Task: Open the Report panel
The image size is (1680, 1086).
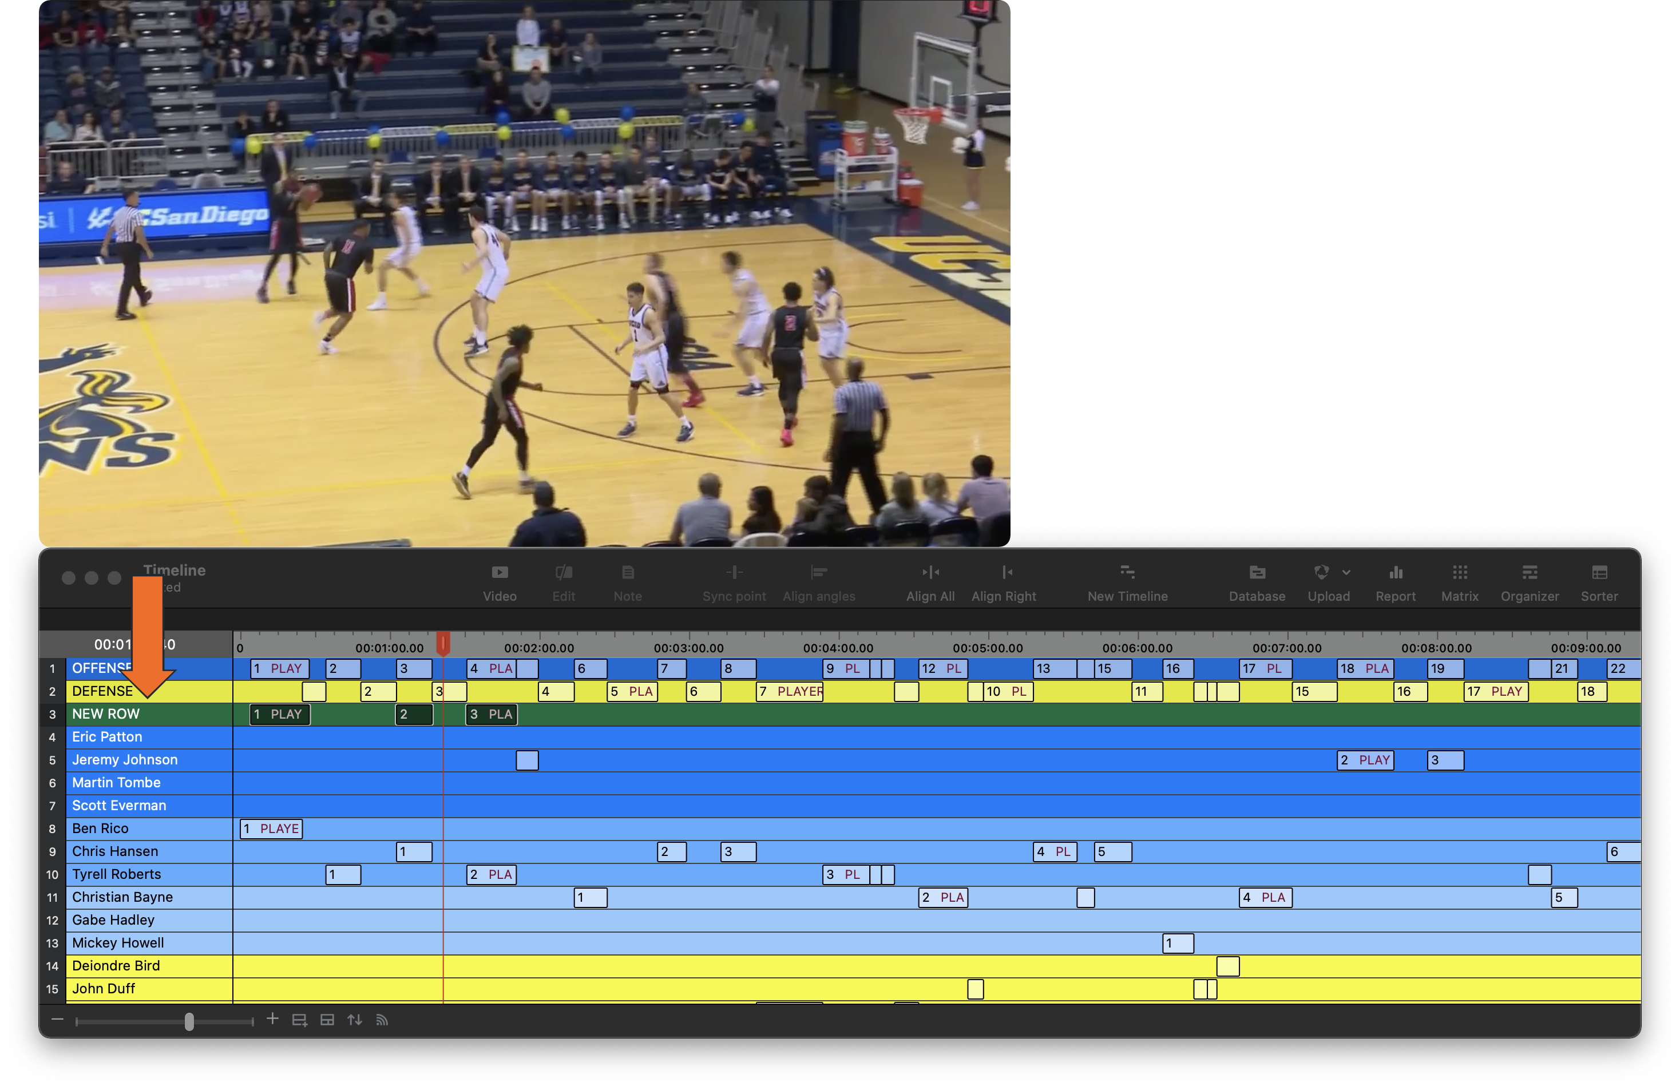Action: pyautogui.click(x=1395, y=578)
